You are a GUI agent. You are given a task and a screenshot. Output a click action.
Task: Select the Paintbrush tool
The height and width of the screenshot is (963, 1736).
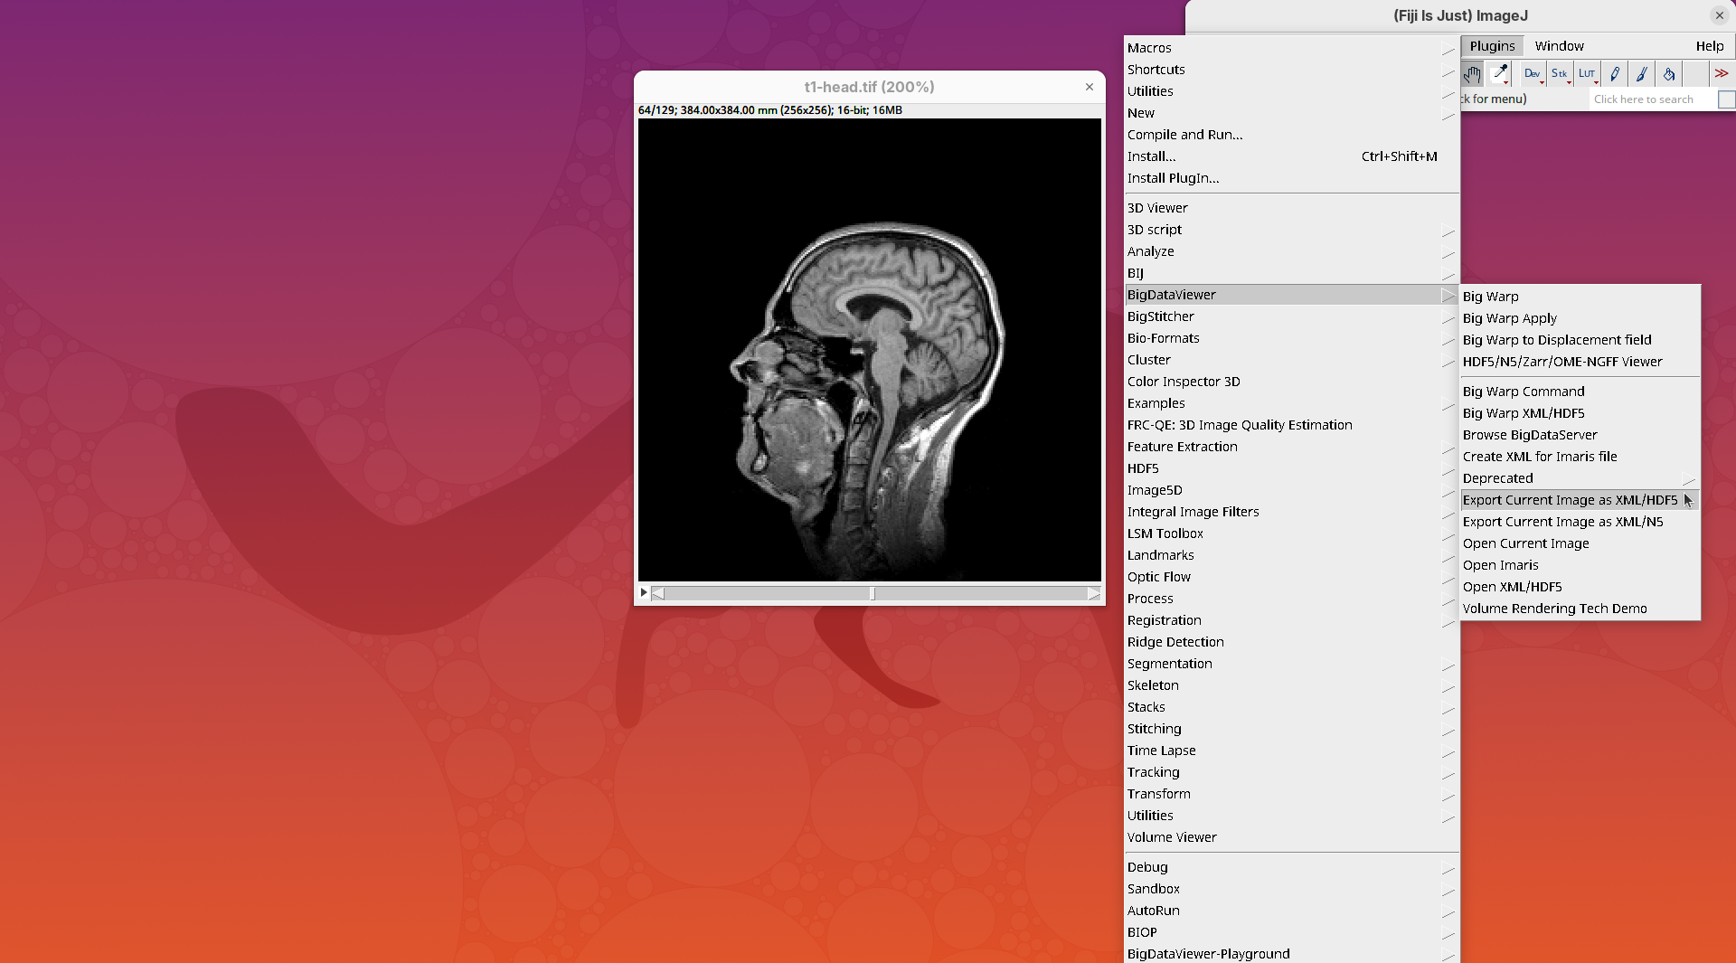click(x=1642, y=74)
